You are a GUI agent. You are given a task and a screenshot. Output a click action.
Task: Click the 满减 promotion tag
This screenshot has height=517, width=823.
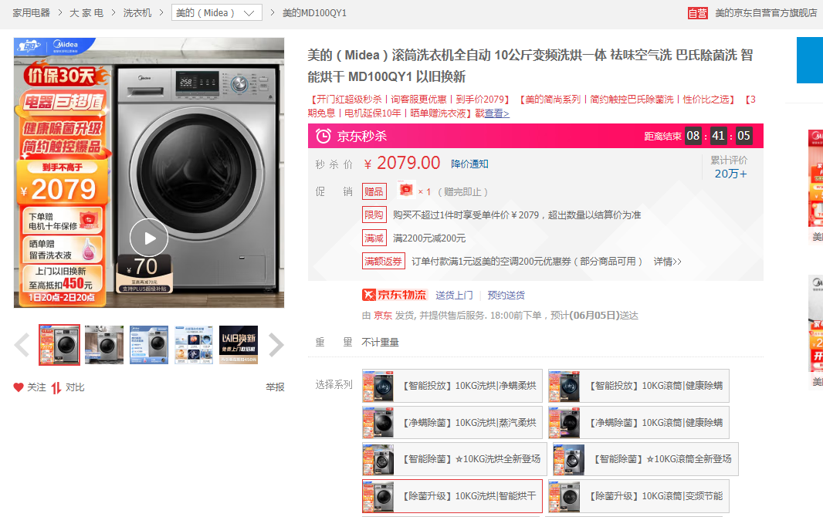tap(374, 238)
